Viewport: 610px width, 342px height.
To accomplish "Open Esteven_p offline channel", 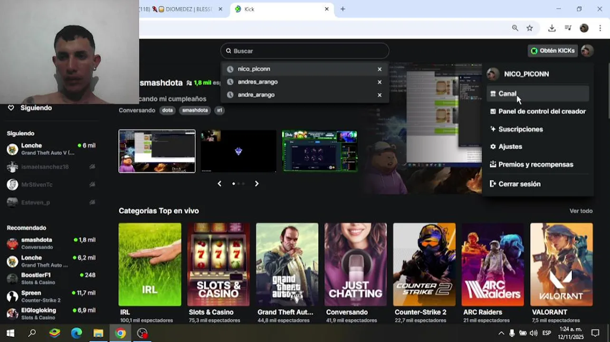I will click(51, 202).
